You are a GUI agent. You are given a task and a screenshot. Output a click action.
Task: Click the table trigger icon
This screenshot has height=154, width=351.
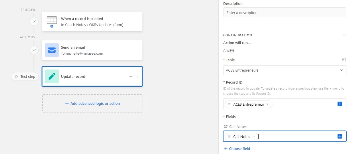[x=52, y=21]
